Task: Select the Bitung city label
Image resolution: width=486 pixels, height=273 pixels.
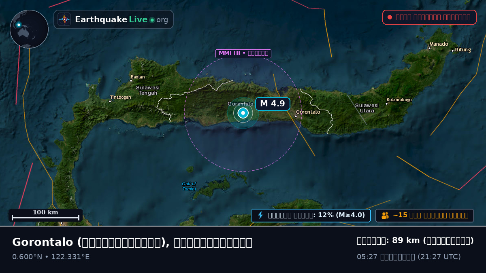Action: coord(463,50)
